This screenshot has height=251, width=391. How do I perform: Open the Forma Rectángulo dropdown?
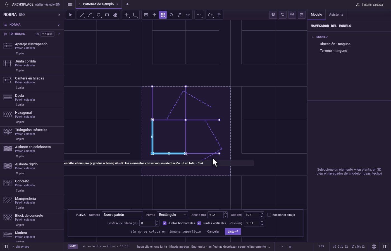coord(172,215)
